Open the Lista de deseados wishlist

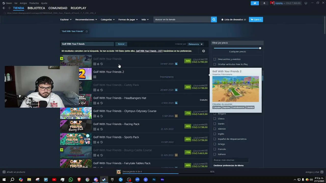click(x=234, y=20)
